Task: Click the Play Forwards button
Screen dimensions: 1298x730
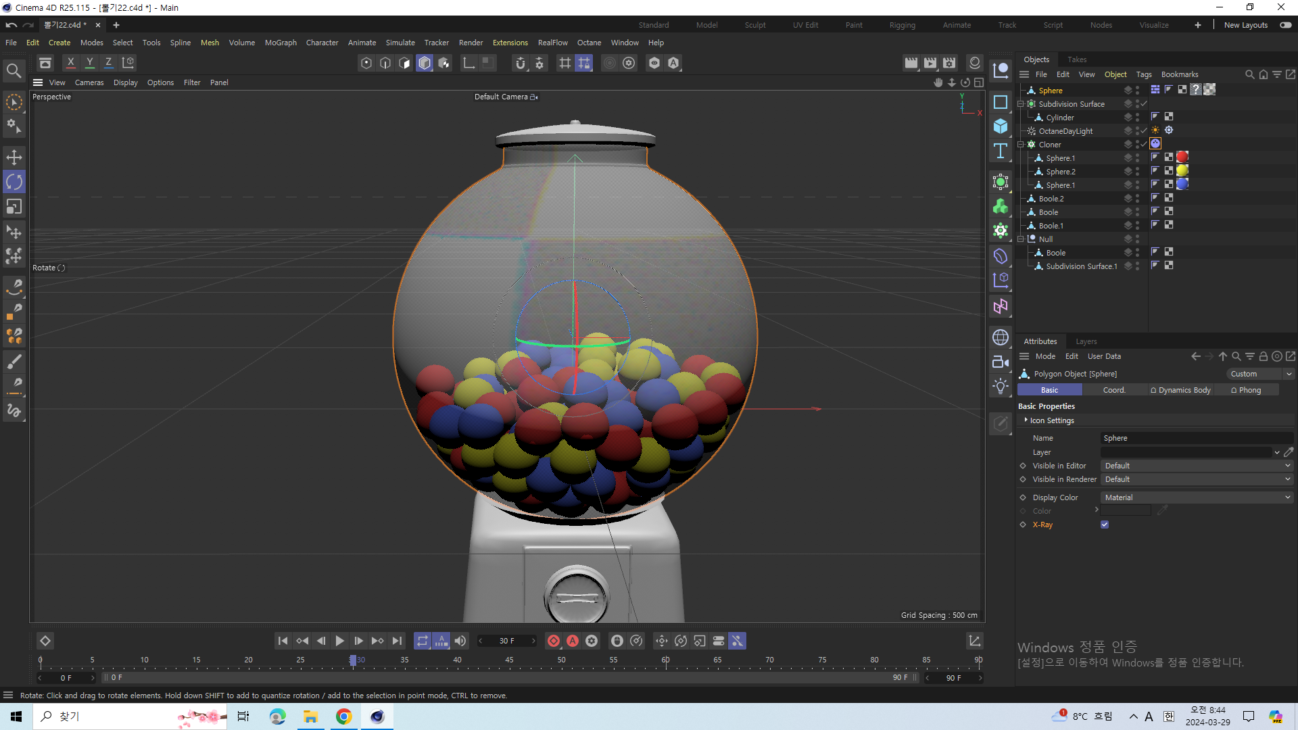Action: pos(340,641)
